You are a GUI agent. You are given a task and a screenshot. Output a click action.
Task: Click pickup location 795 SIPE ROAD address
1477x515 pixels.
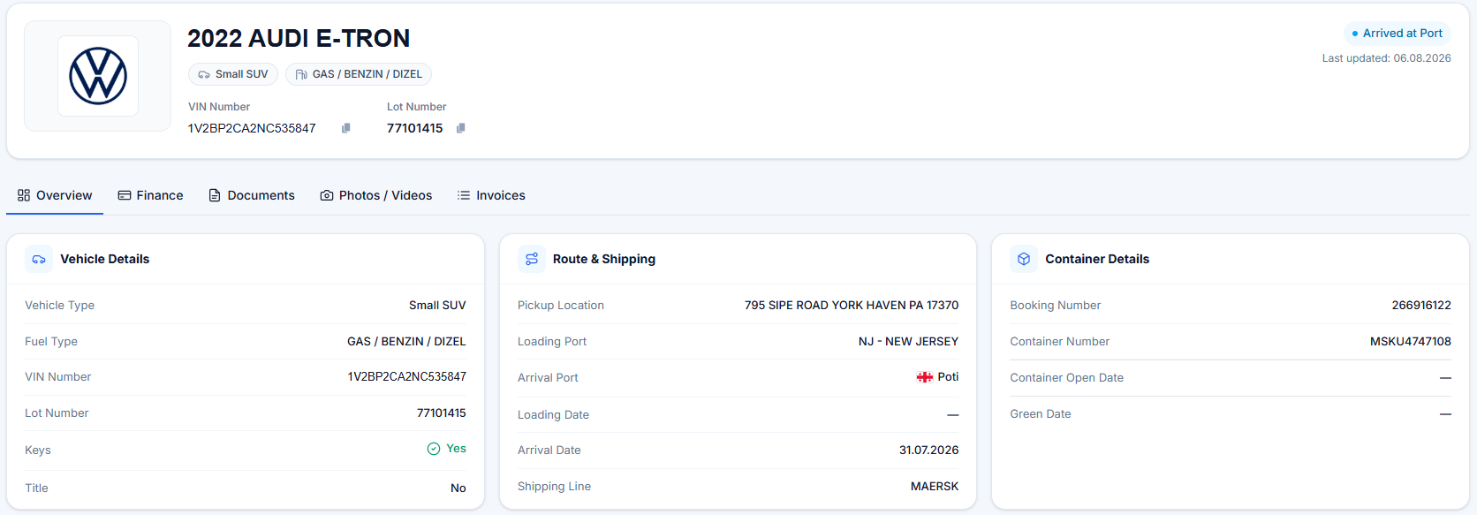click(x=852, y=306)
